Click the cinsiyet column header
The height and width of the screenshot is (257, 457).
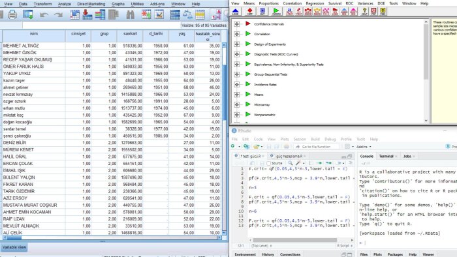click(78, 36)
